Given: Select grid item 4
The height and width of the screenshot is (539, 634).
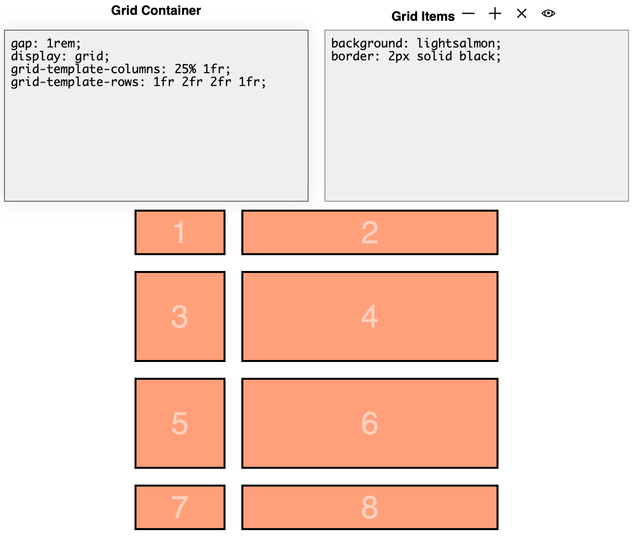Looking at the screenshot, I should [369, 316].
